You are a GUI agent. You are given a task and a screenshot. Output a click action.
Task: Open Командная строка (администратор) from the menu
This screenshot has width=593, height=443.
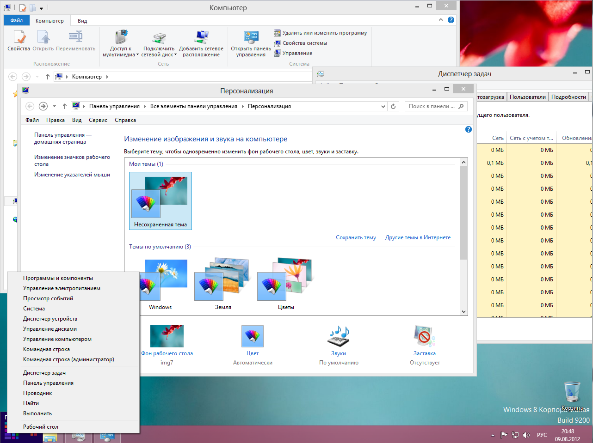[74, 359]
